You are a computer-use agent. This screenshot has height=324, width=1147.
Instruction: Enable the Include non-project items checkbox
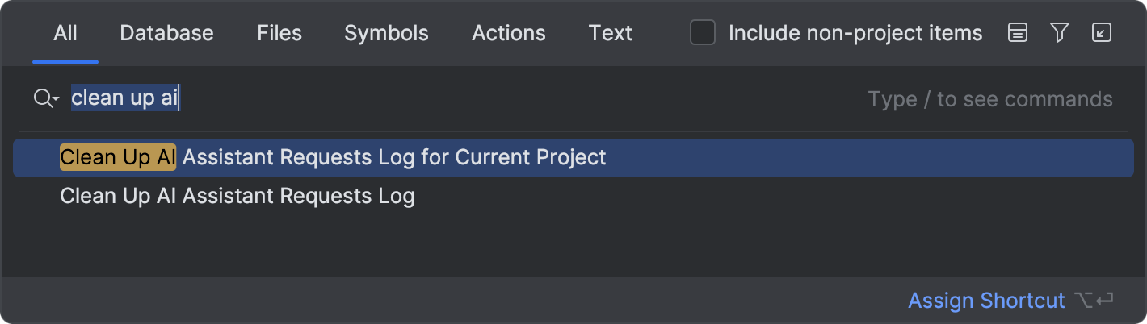703,33
